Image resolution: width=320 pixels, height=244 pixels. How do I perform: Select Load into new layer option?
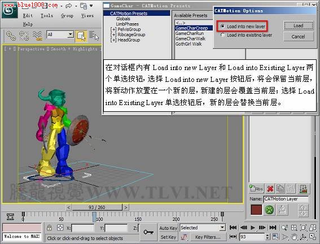(x=243, y=27)
